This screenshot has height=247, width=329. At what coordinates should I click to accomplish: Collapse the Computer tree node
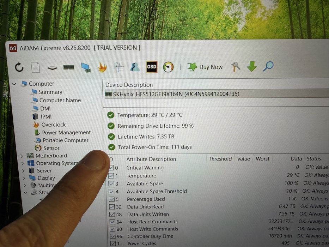(14, 84)
